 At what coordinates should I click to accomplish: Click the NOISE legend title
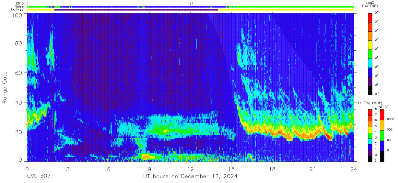(383, 107)
